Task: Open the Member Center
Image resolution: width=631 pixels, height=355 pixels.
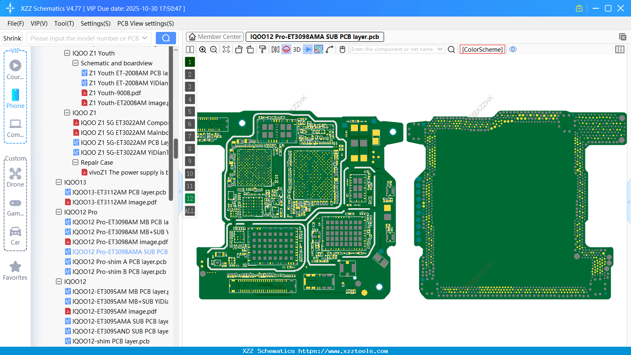Action: click(215, 36)
